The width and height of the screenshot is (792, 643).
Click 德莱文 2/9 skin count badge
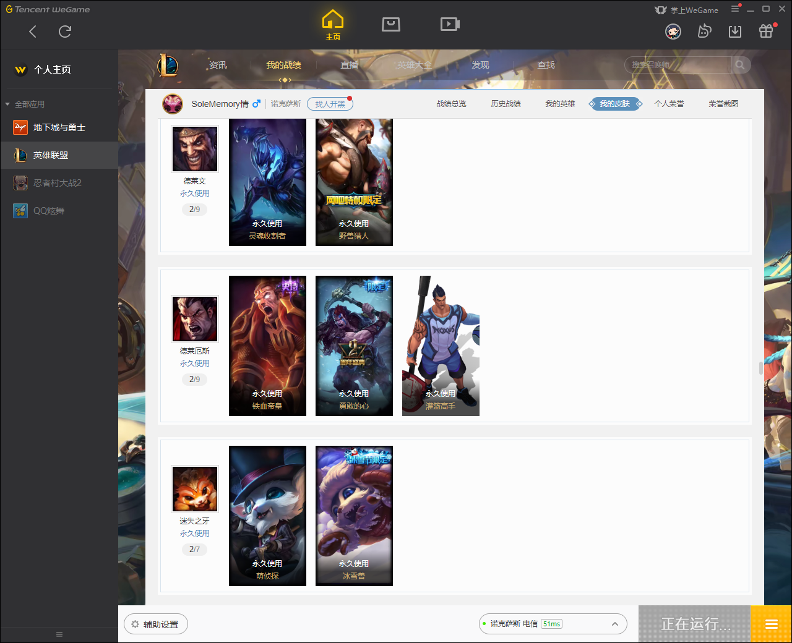195,210
